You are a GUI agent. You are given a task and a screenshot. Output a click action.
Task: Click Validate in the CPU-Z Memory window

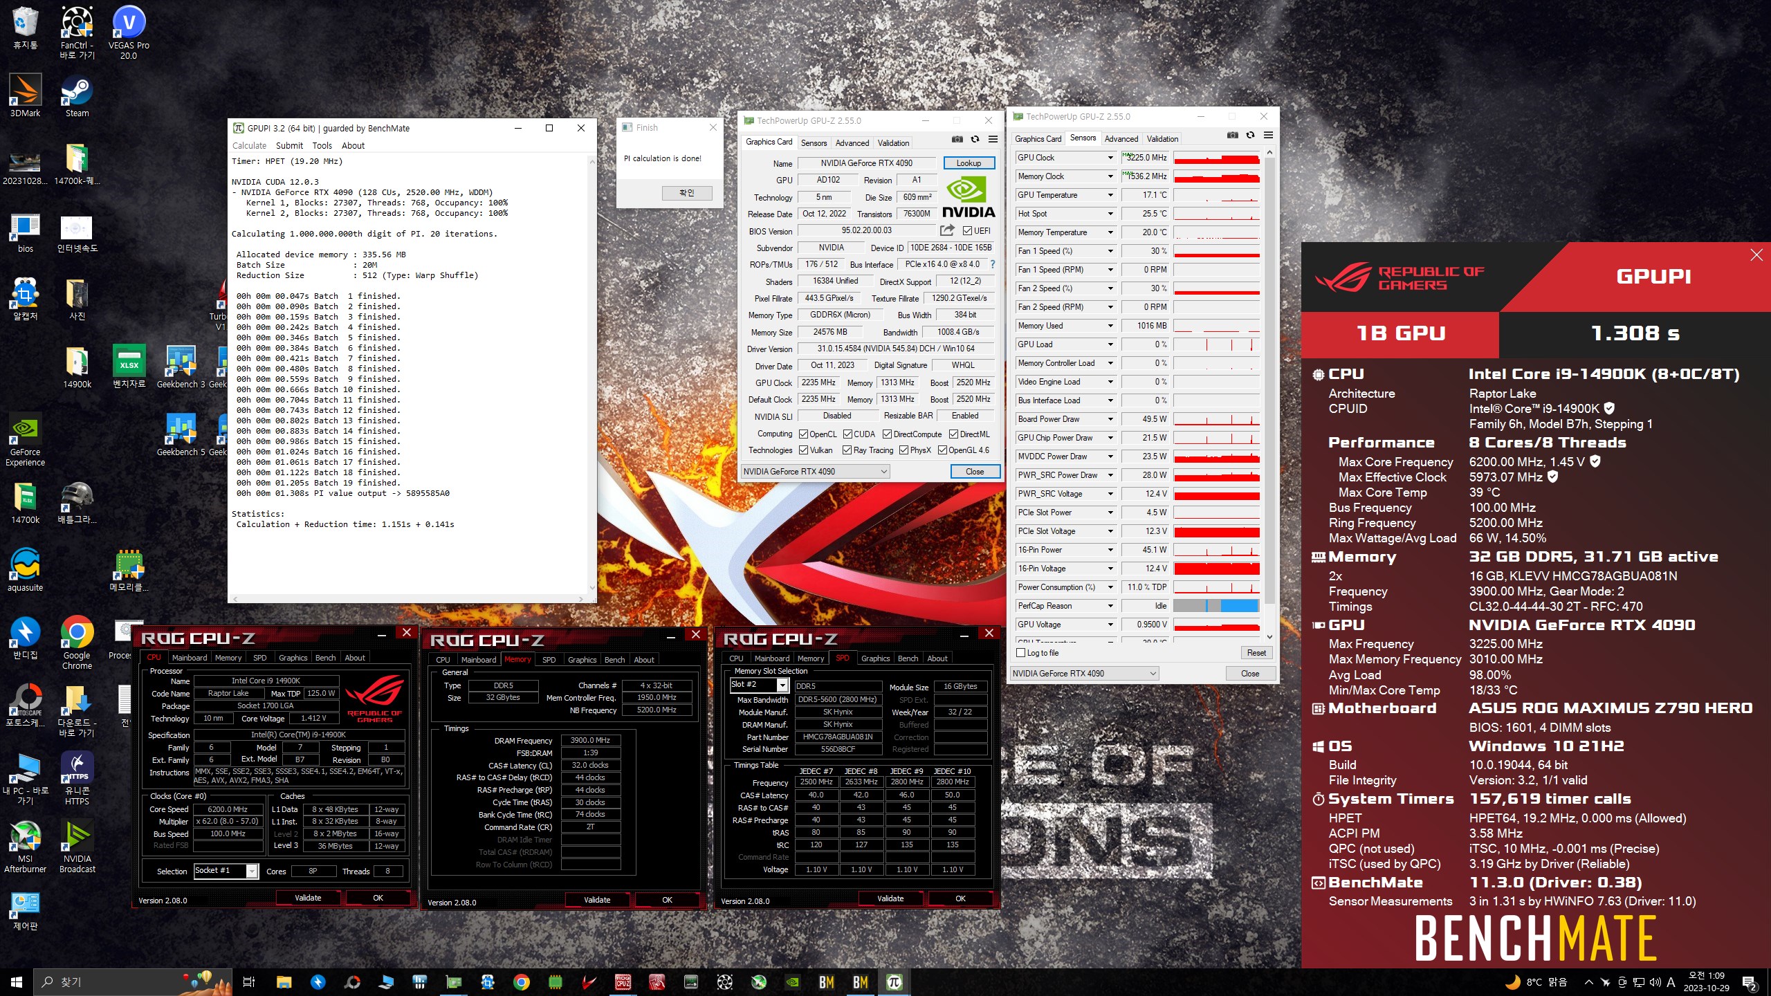[597, 900]
